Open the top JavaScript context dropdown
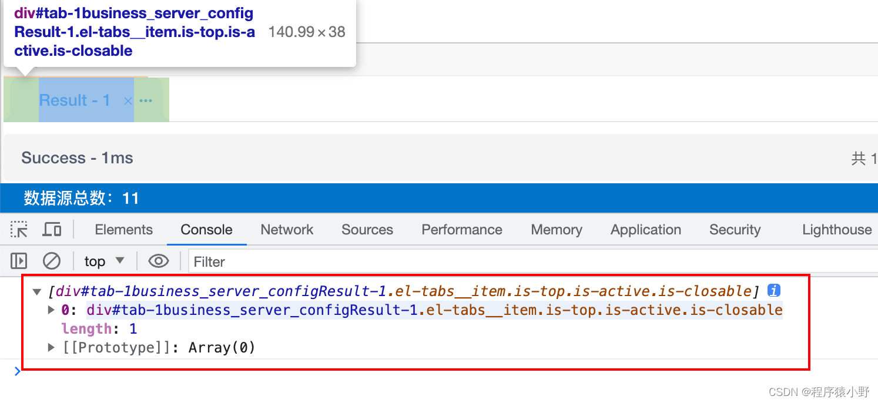 pos(104,261)
